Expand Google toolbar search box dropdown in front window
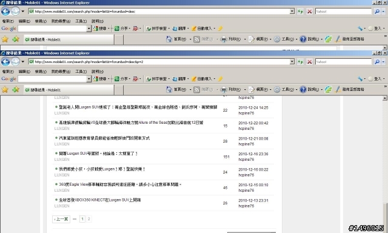 [x=89, y=79]
